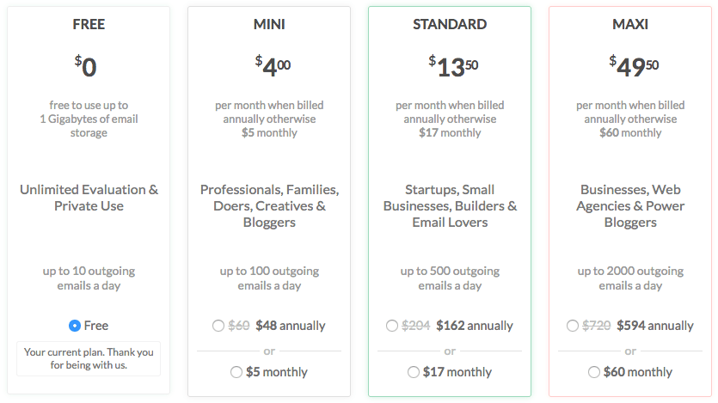Choose the $162 annually Standard option

pyautogui.click(x=392, y=326)
